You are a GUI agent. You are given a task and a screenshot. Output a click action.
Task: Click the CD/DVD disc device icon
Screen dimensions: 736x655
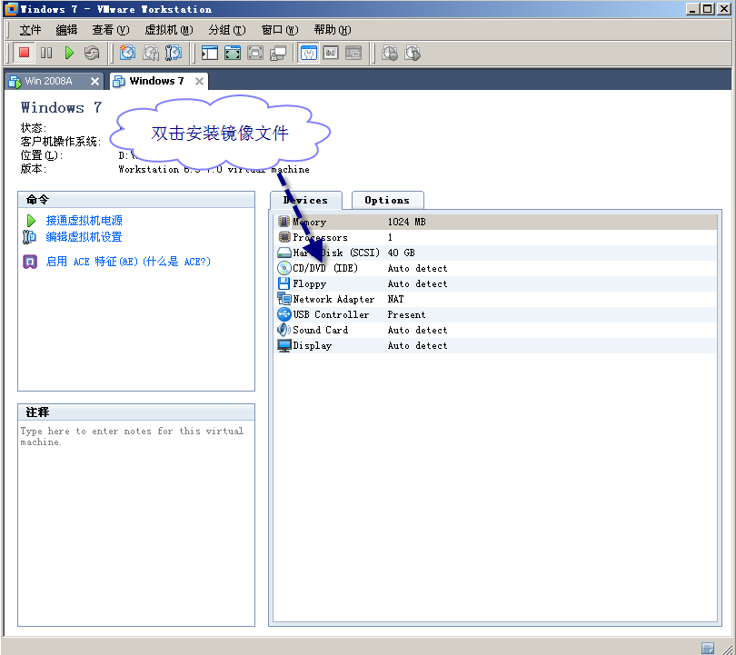point(284,268)
